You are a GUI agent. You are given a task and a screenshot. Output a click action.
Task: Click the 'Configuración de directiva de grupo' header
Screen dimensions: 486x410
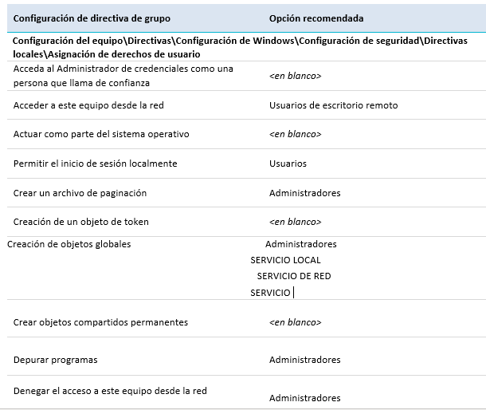pyautogui.click(x=92, y=18)
